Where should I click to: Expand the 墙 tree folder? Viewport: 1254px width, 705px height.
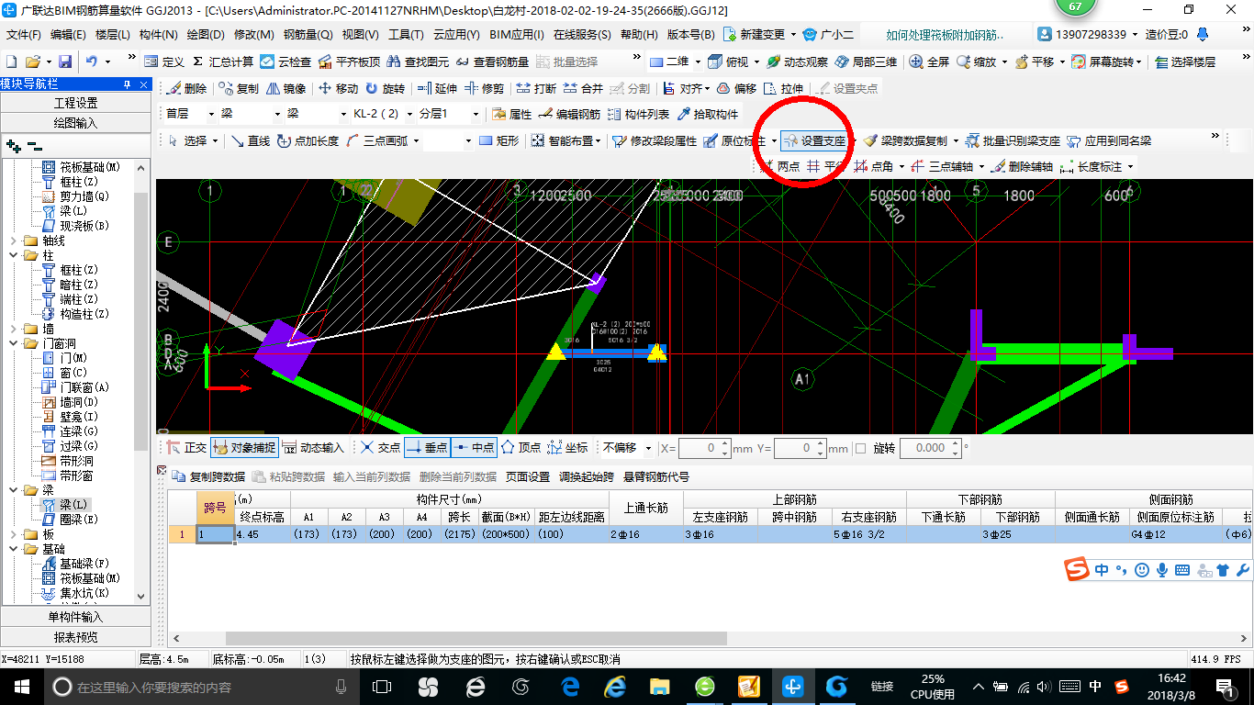coord(13,329)
